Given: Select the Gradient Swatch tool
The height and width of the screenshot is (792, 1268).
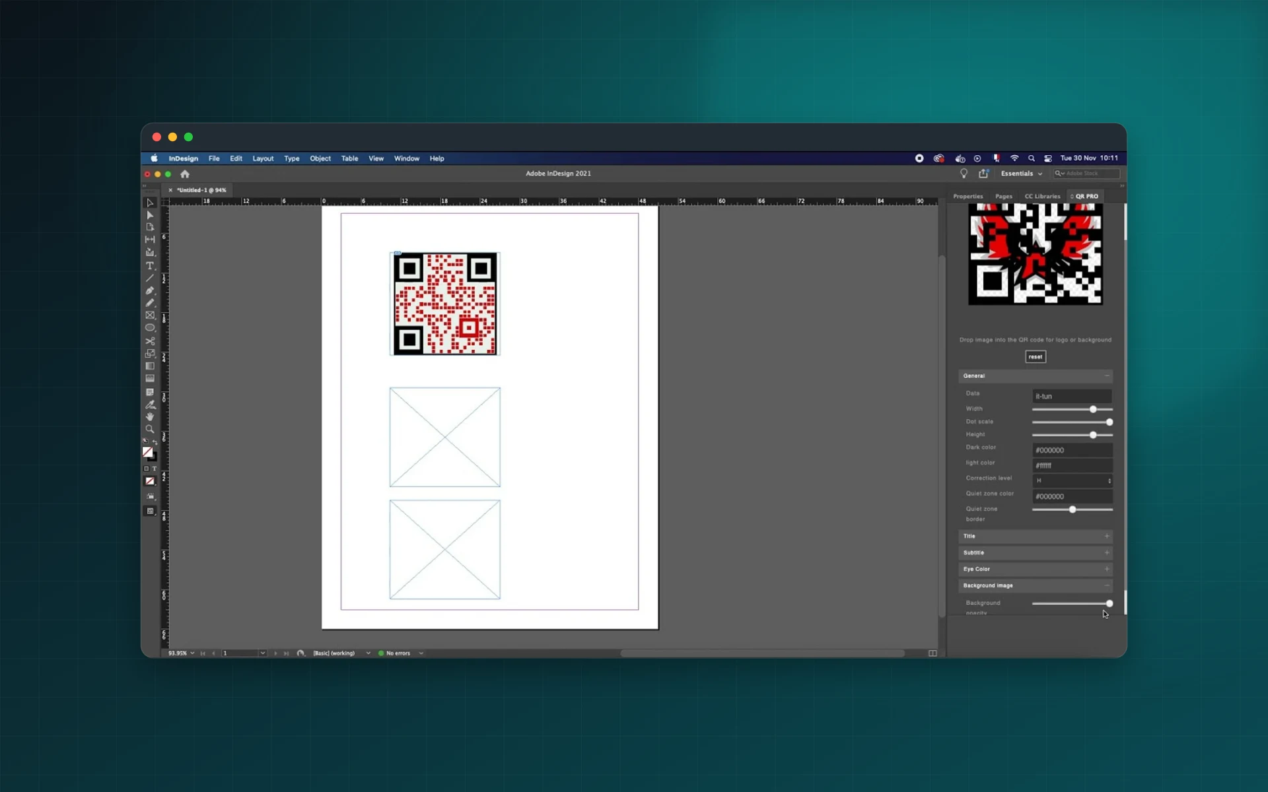Looking at the screenshot, I should pyautogui.click(x=150, y=366).
